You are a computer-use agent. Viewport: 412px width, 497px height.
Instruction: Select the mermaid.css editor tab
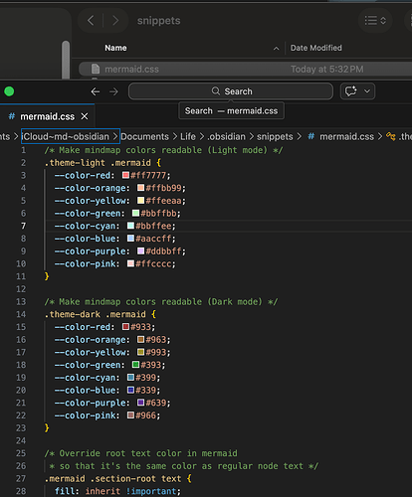click(47, 116)
